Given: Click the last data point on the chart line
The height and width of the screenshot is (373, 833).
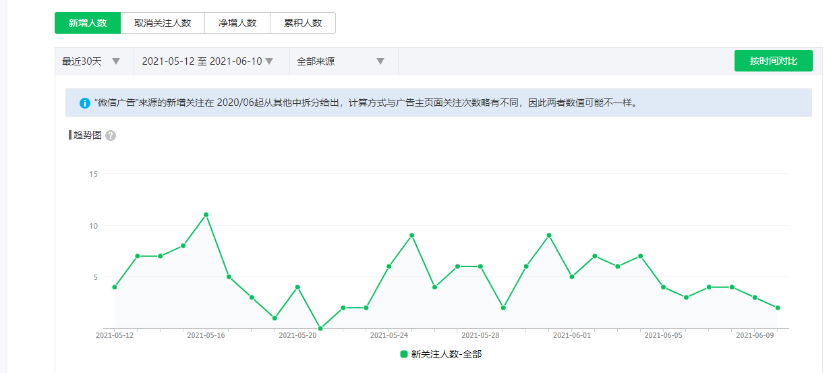Looking at the screenshot, I should coord(778,308).
